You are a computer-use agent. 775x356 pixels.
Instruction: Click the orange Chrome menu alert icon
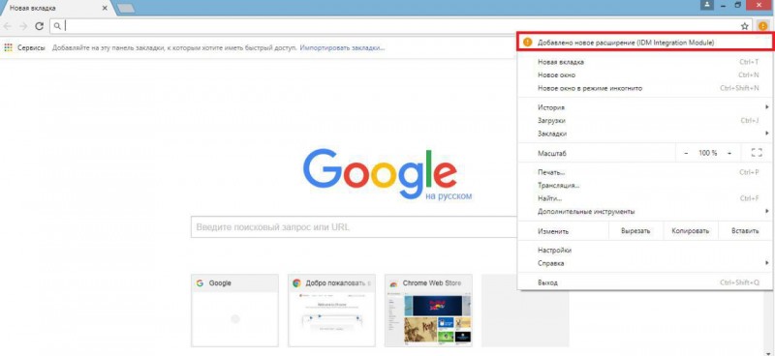point(763,26)
